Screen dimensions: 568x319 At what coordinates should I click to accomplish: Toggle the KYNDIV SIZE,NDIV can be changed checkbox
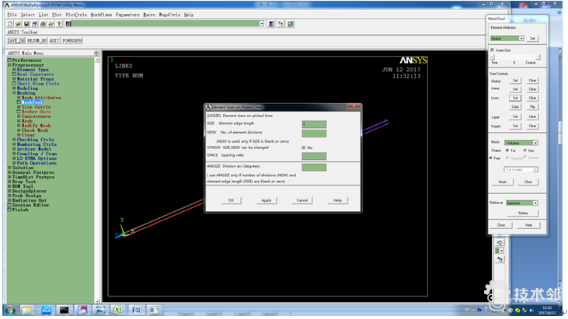coord(304,147)
